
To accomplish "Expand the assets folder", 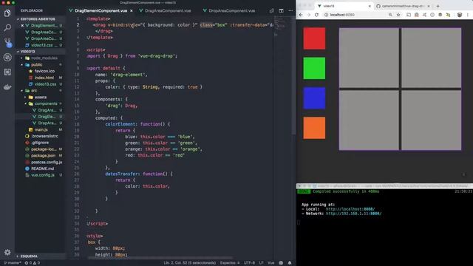I will 41,97.
